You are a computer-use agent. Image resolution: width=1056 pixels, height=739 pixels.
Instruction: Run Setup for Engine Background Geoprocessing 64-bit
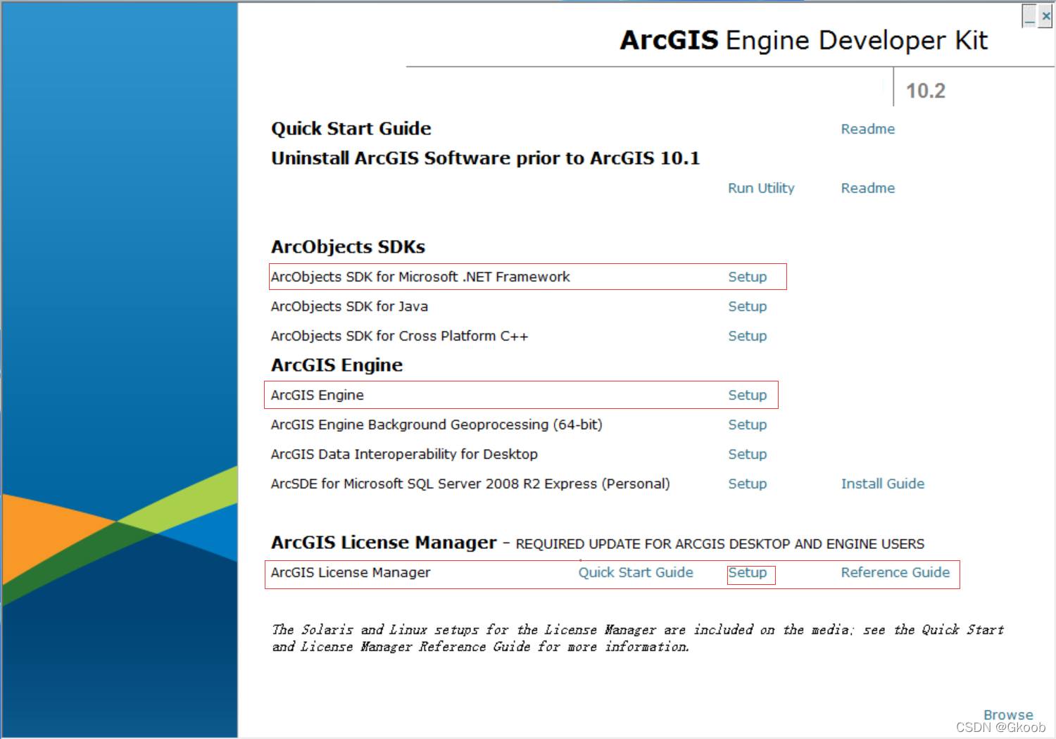coord(747,424)
